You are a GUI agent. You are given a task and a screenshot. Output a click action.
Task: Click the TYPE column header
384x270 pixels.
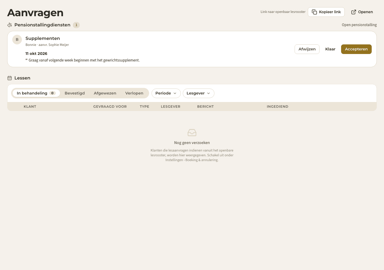(145, 106)
